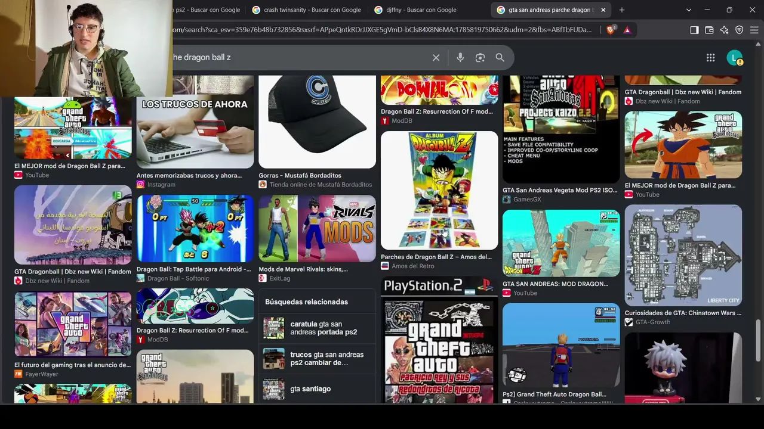Click the GTA-Growth source icon

(x=629, y=322)
